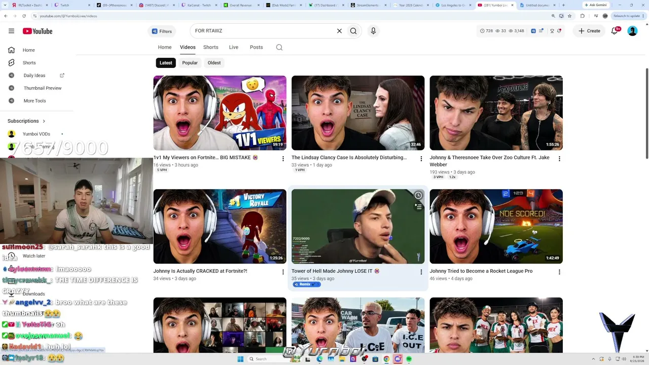This screenshot has height=365, width=649.
Task: Open a new browser tab
Action: (563, 5)
